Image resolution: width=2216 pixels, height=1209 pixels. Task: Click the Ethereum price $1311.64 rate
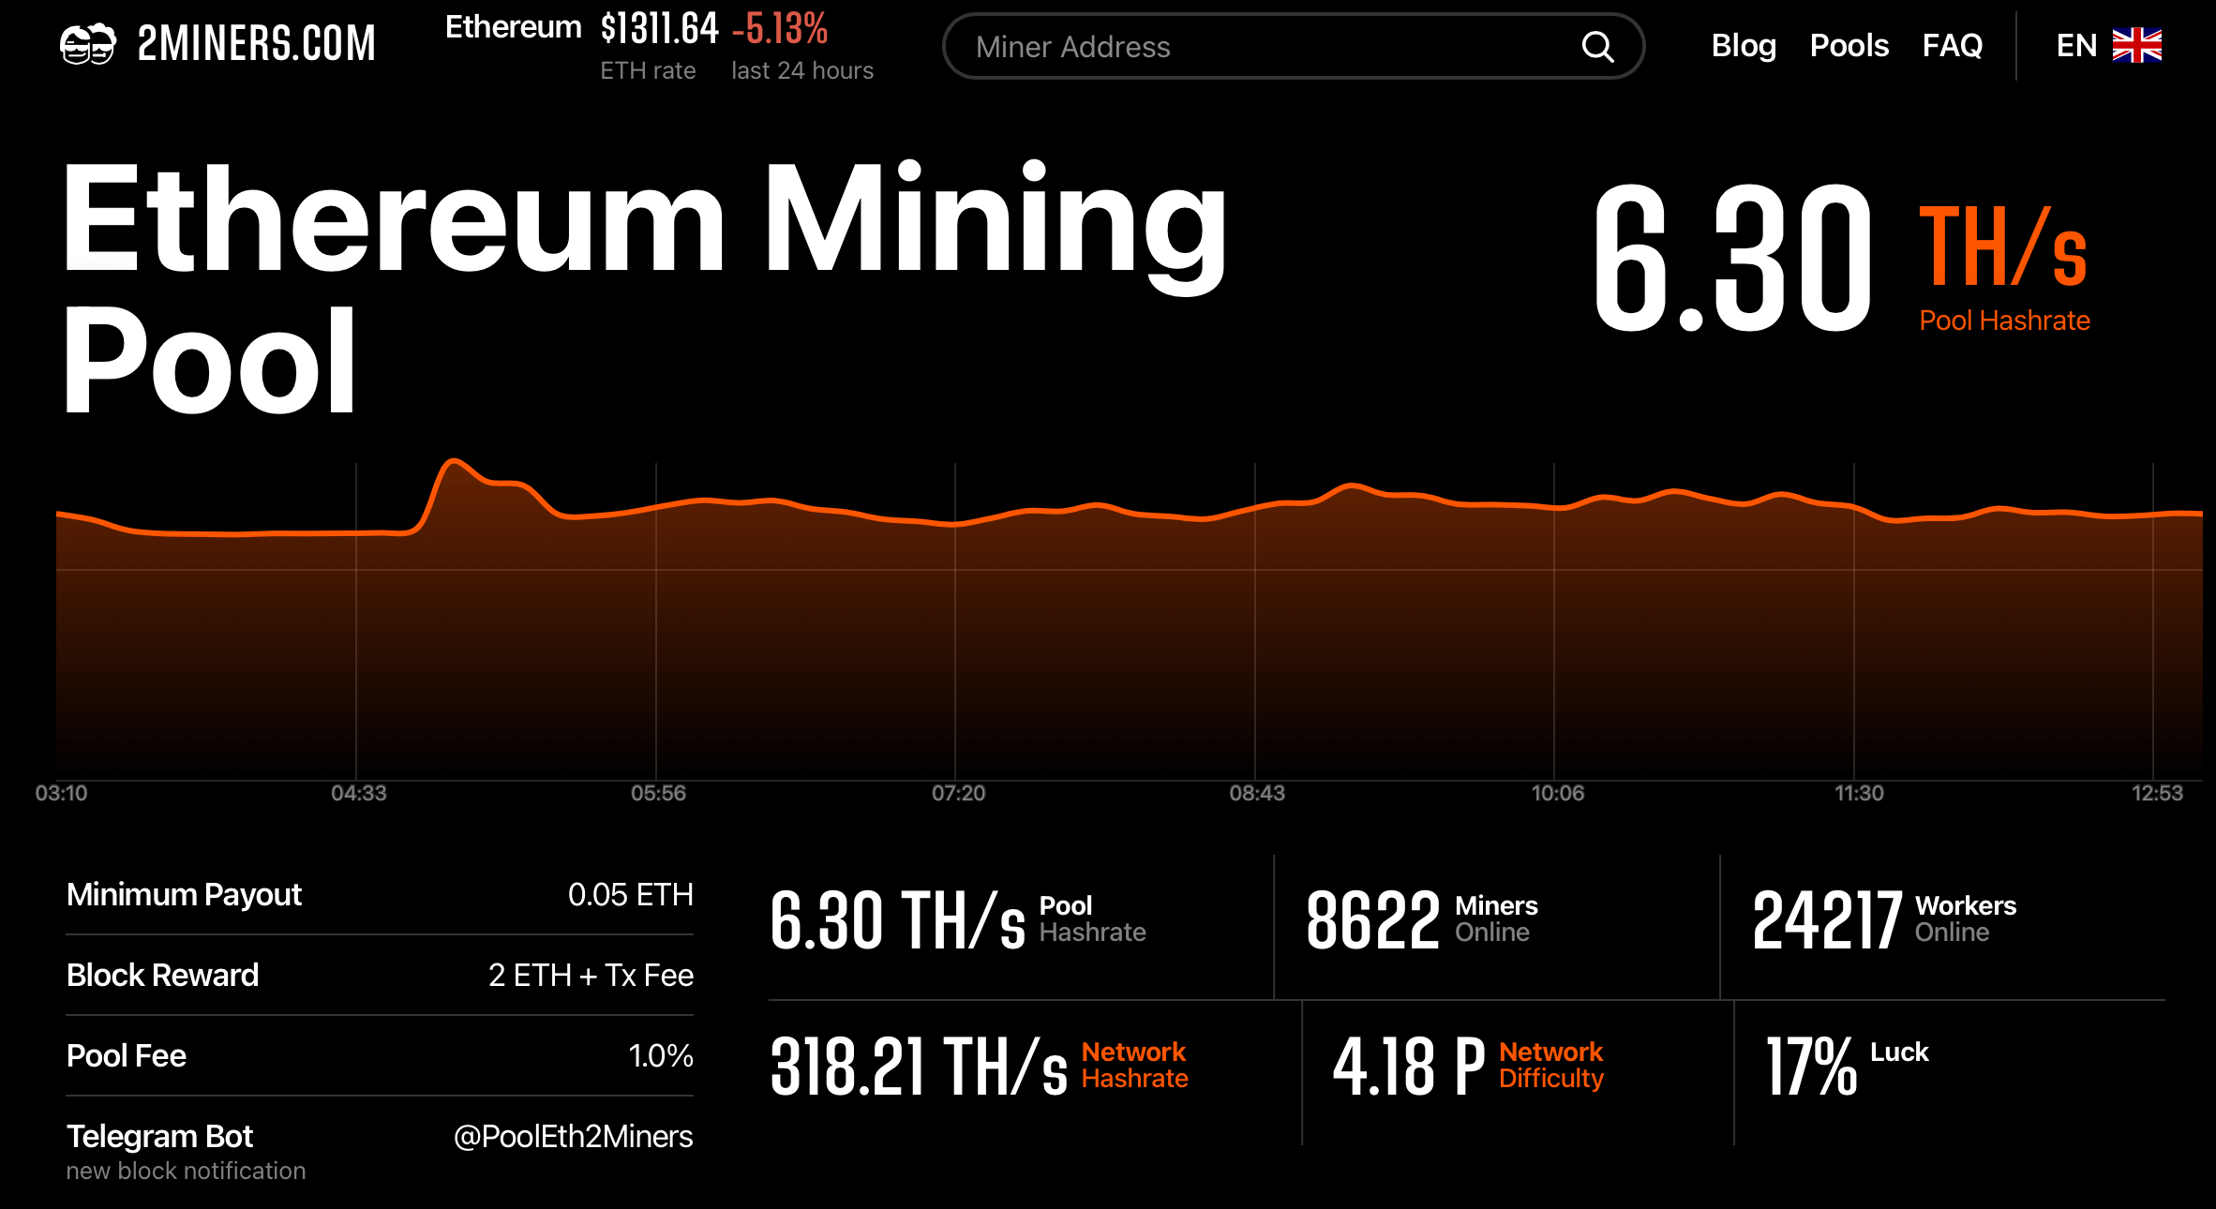[659, 29]
